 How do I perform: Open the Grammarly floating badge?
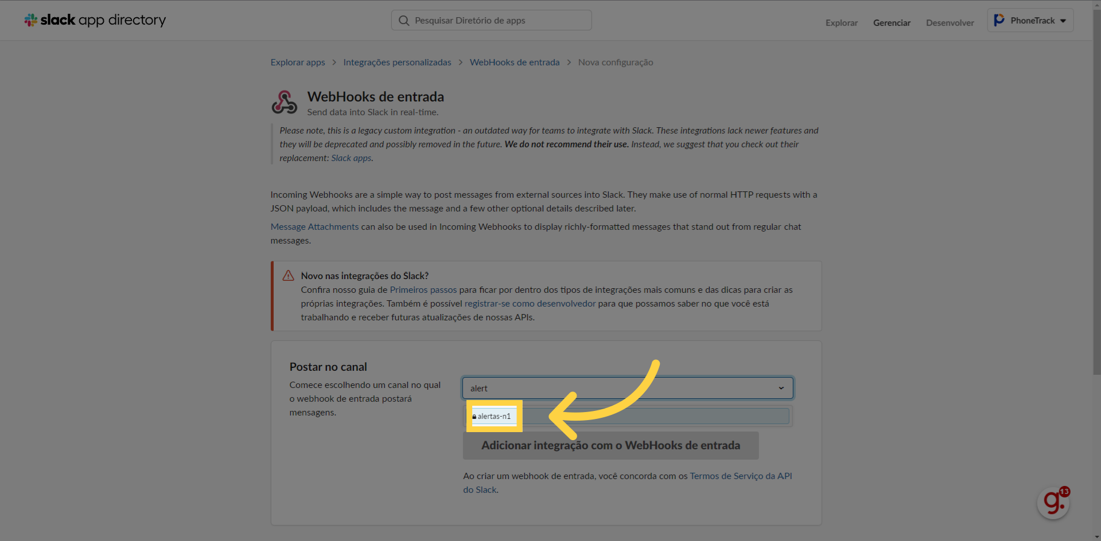click(1053, 503)
